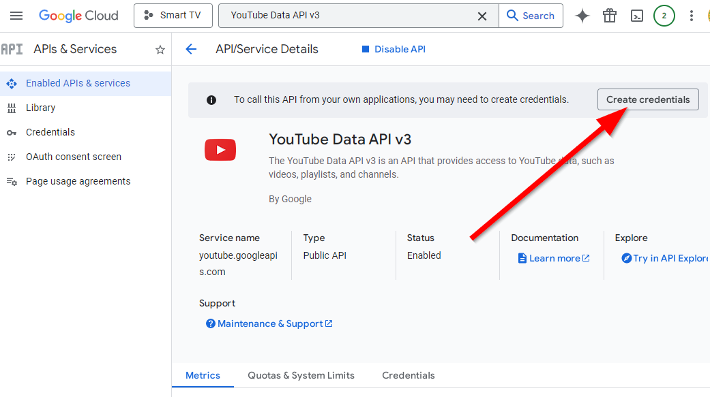The height and width of the screenshot is (397, 710).
Task: Activate Cloud Shell terminal icon
Action: coord(637,16)
